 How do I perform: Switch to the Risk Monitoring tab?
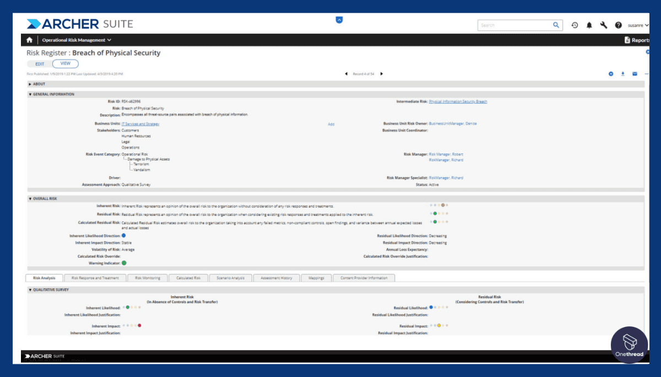point(147,278)
